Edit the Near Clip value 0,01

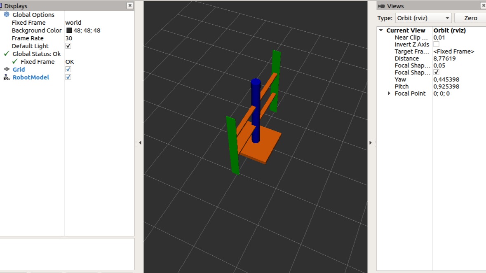tap(439, 37)
